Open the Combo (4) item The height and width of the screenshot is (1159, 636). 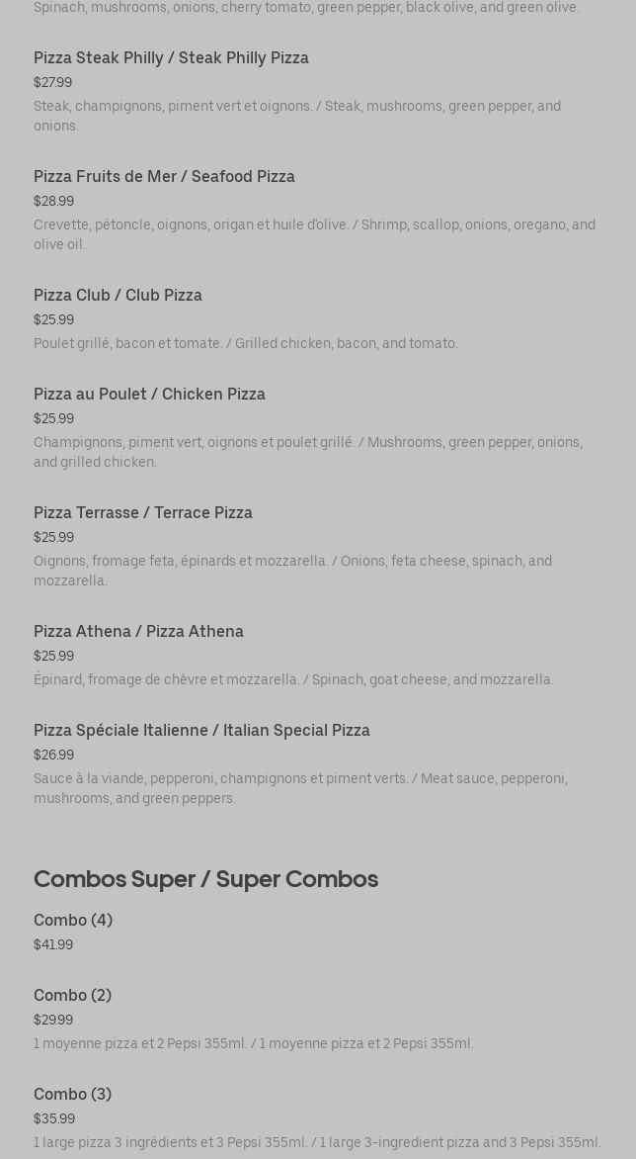pos(73,921)
